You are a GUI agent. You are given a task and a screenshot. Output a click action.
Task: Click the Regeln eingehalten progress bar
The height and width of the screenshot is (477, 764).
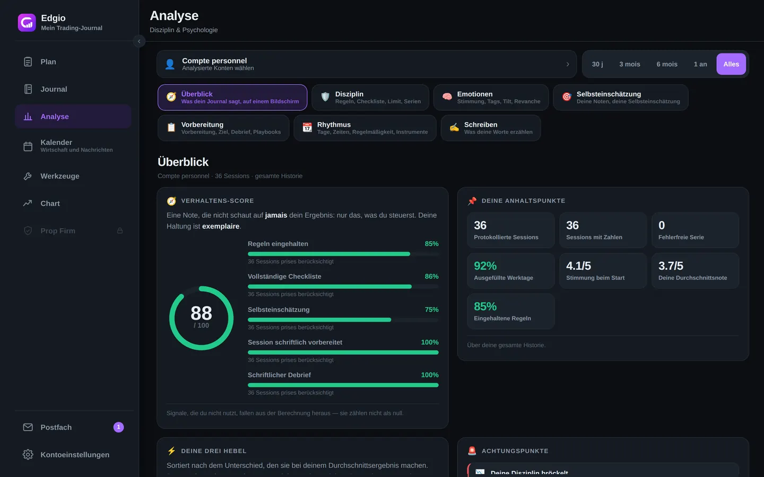coord(343,254)
